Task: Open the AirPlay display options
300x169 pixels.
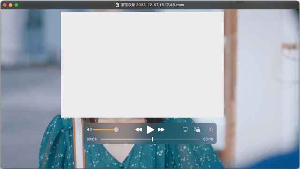Action: point(185,130)
